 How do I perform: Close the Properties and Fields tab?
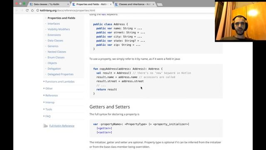click(x=111, y=4)
